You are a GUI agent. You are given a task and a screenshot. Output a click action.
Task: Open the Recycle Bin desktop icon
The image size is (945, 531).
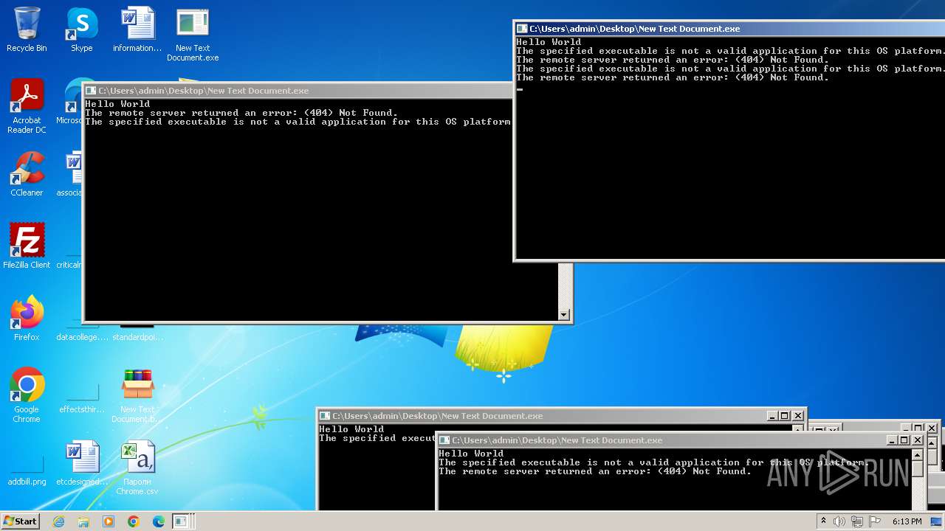(27, 29)
